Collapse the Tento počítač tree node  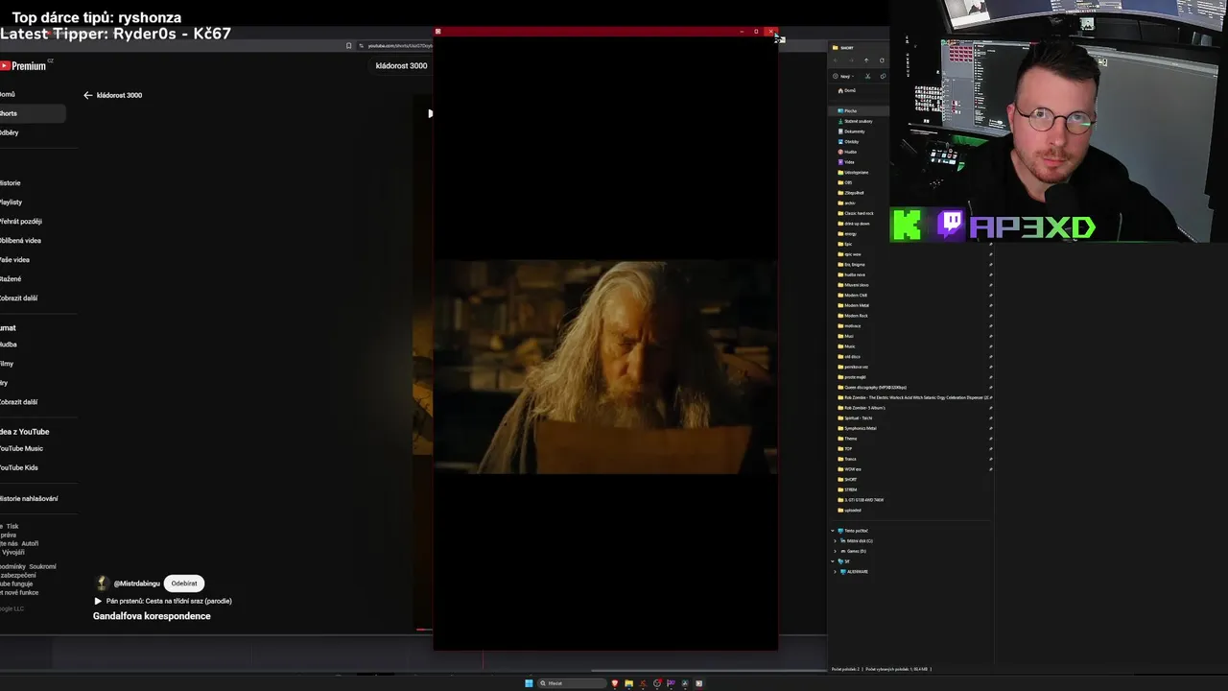point(833,531)
